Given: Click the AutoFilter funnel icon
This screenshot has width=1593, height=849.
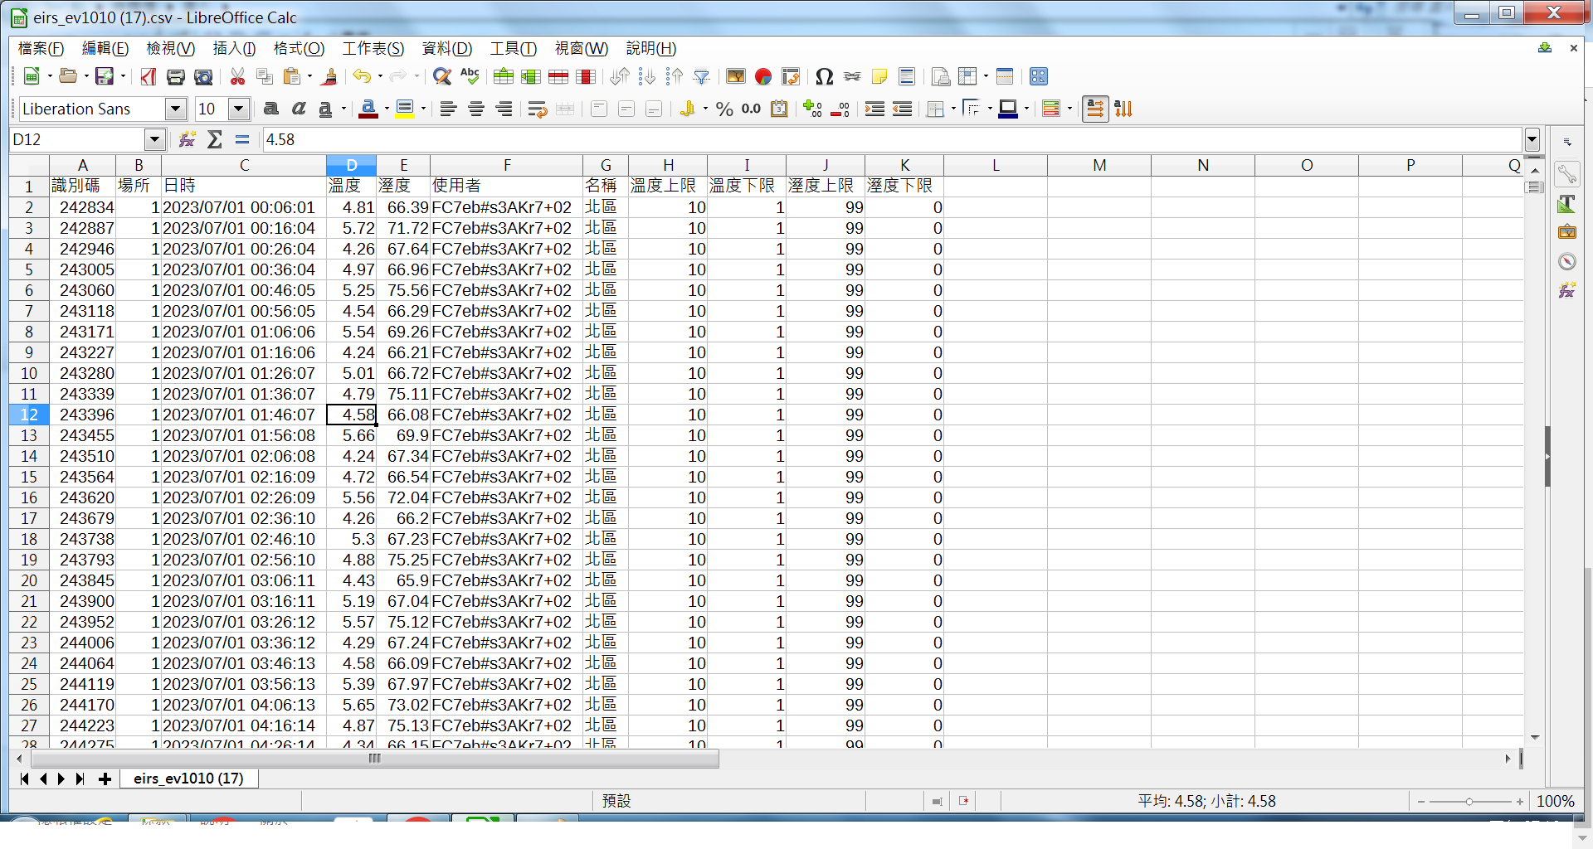Looking at the screenshot, I should 702,77.
